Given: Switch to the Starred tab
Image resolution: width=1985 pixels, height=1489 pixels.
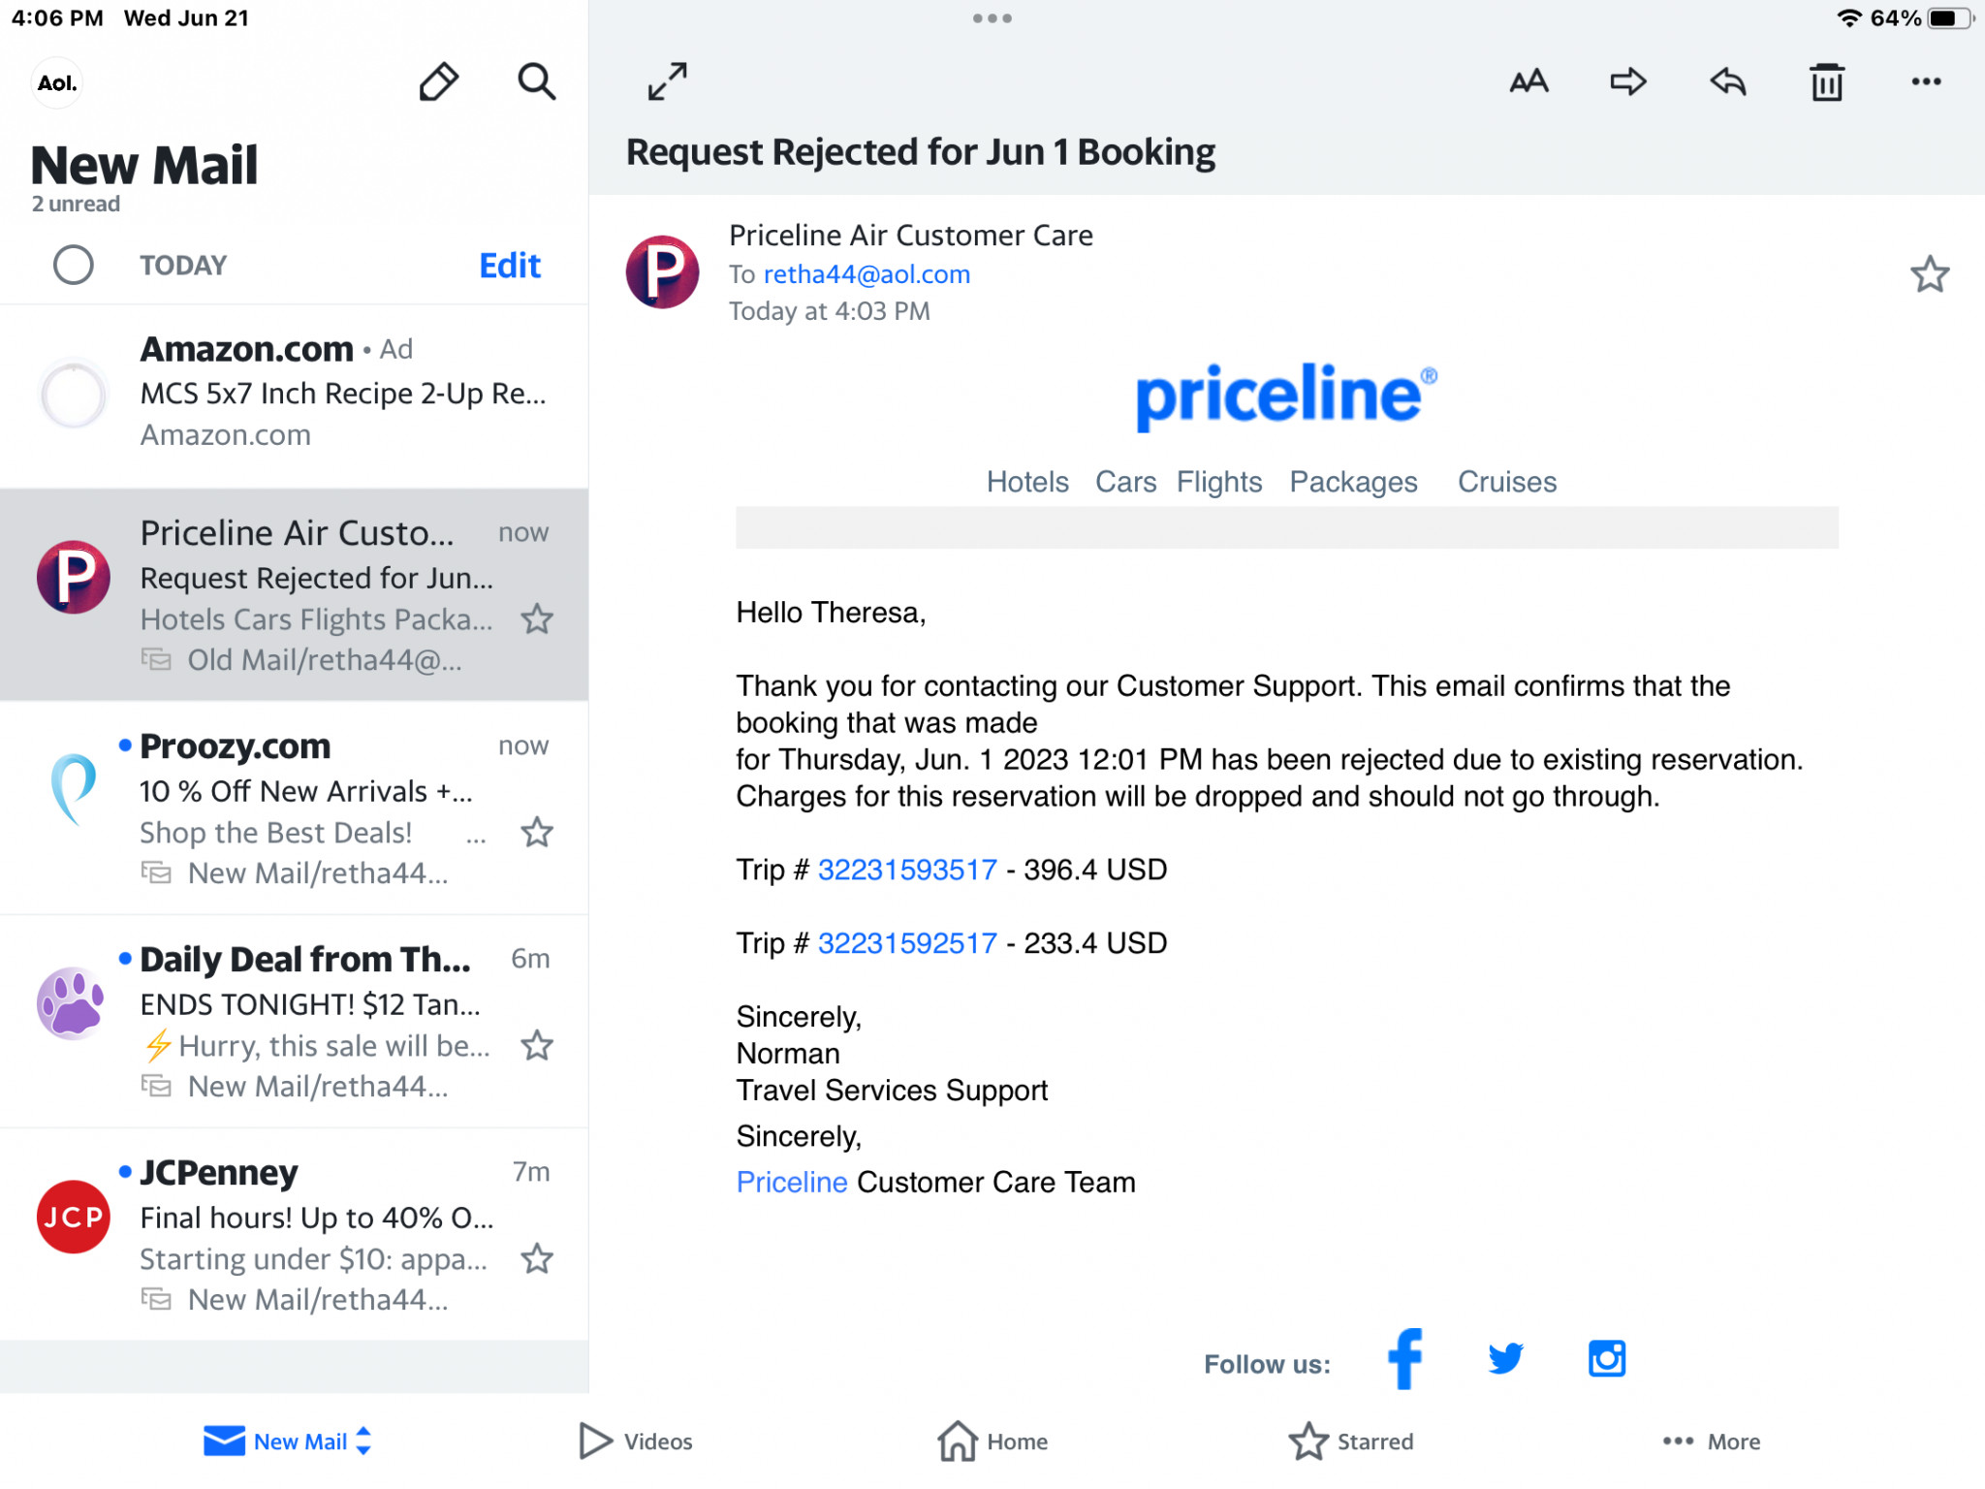Looking at the screenshot, I should pos(1350,1441).
